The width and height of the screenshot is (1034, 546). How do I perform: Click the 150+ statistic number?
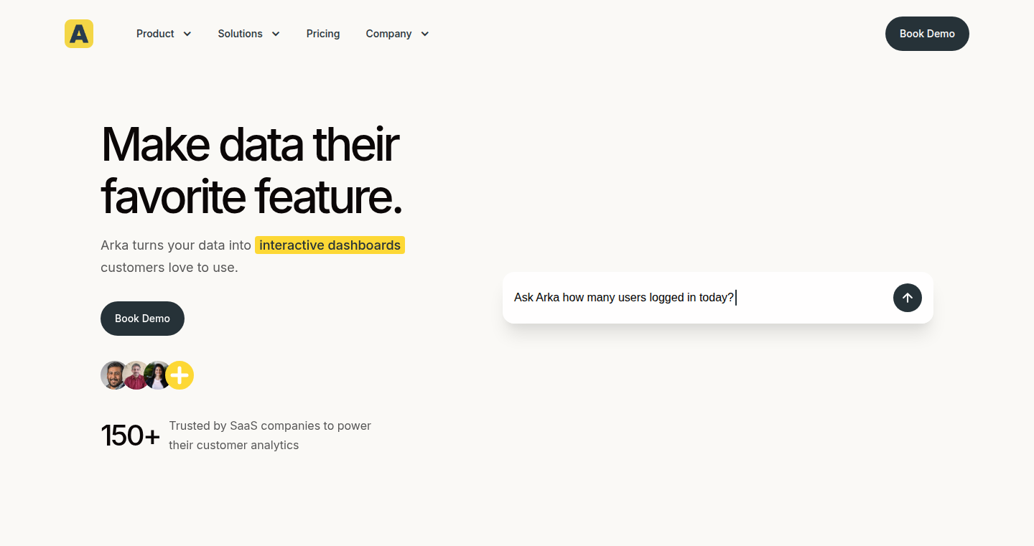pos(130,436)
